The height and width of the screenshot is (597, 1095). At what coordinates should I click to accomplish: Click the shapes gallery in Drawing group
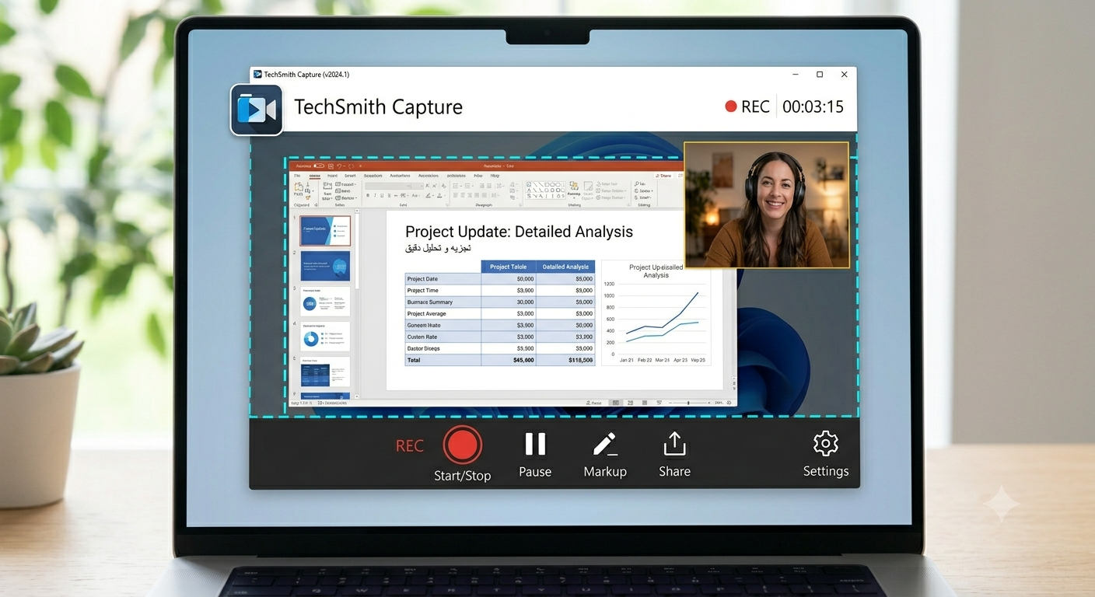coord(545,190)
